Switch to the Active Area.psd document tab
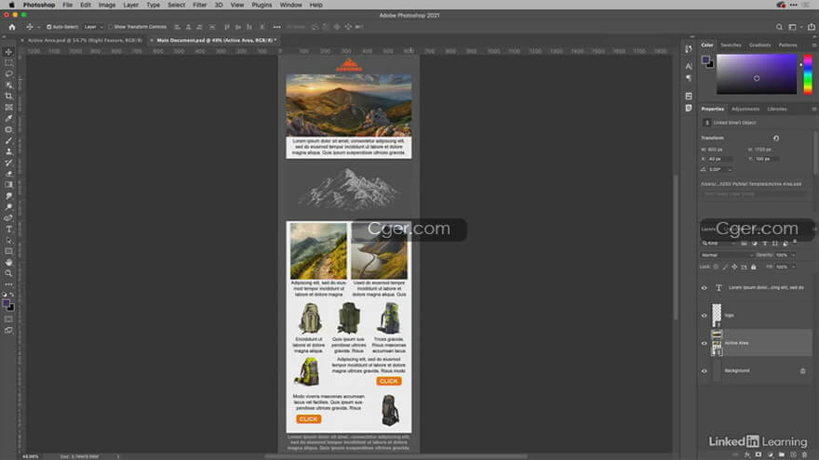The width and height of the screenshot is (819, 460). [x=85, y=40]
